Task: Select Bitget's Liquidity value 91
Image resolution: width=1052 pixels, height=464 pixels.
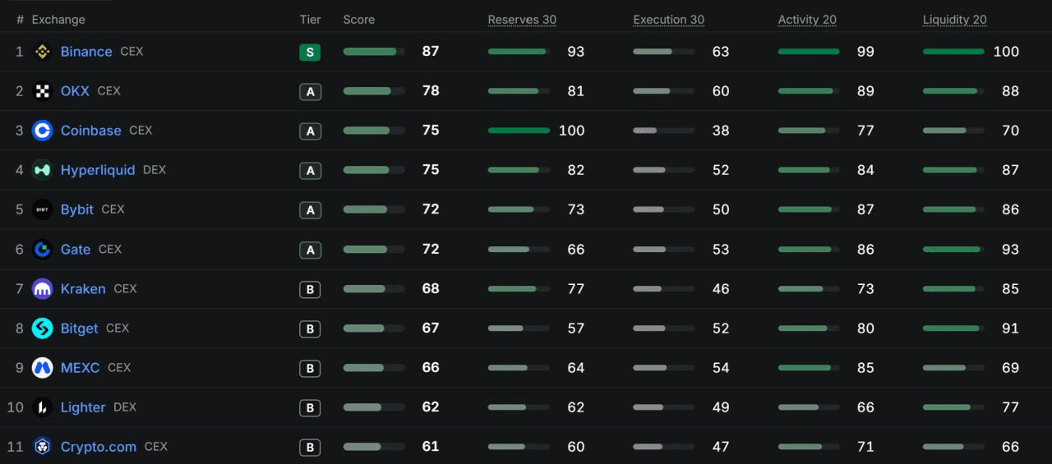Action: (1010, 328)
